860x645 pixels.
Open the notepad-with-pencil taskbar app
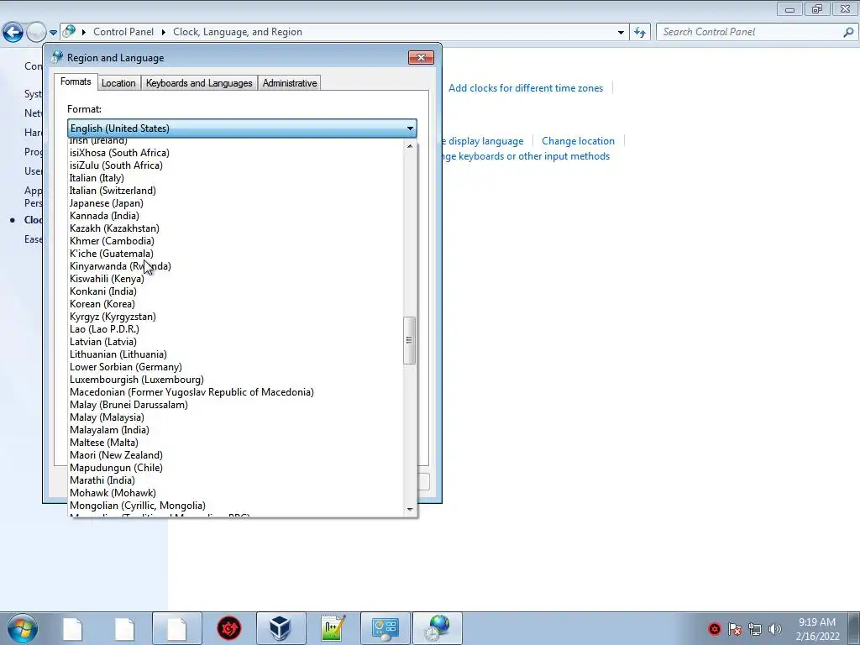(333, 628)
